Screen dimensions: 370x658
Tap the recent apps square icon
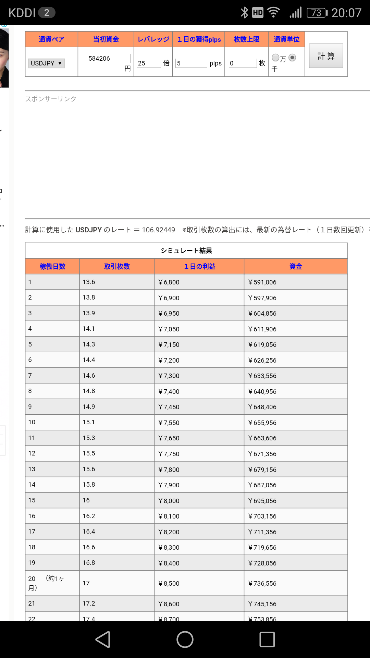[267, 639]
